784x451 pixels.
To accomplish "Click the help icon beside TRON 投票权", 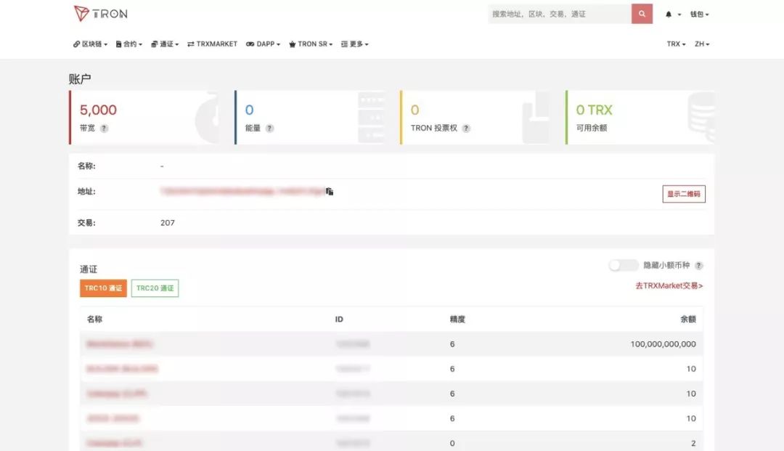I will (x=466, y=129).
